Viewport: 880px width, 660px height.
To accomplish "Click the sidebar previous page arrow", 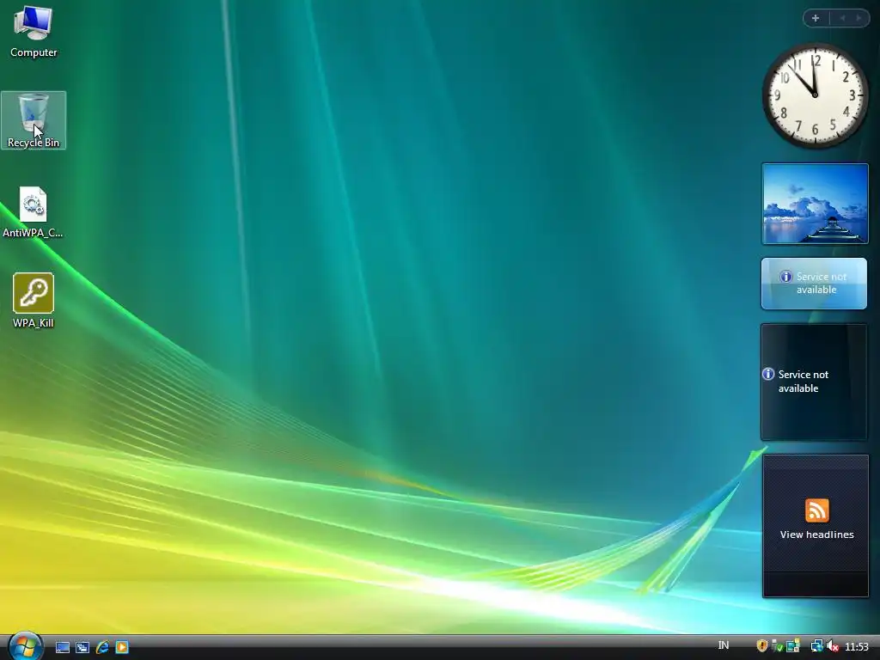I will point(842,18).
